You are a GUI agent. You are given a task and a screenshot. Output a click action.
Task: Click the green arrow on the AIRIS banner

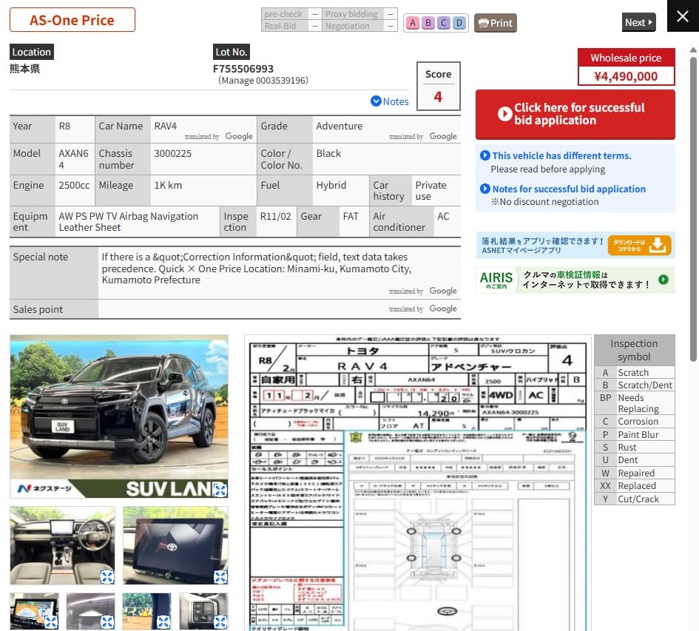[x=663, y=280]
